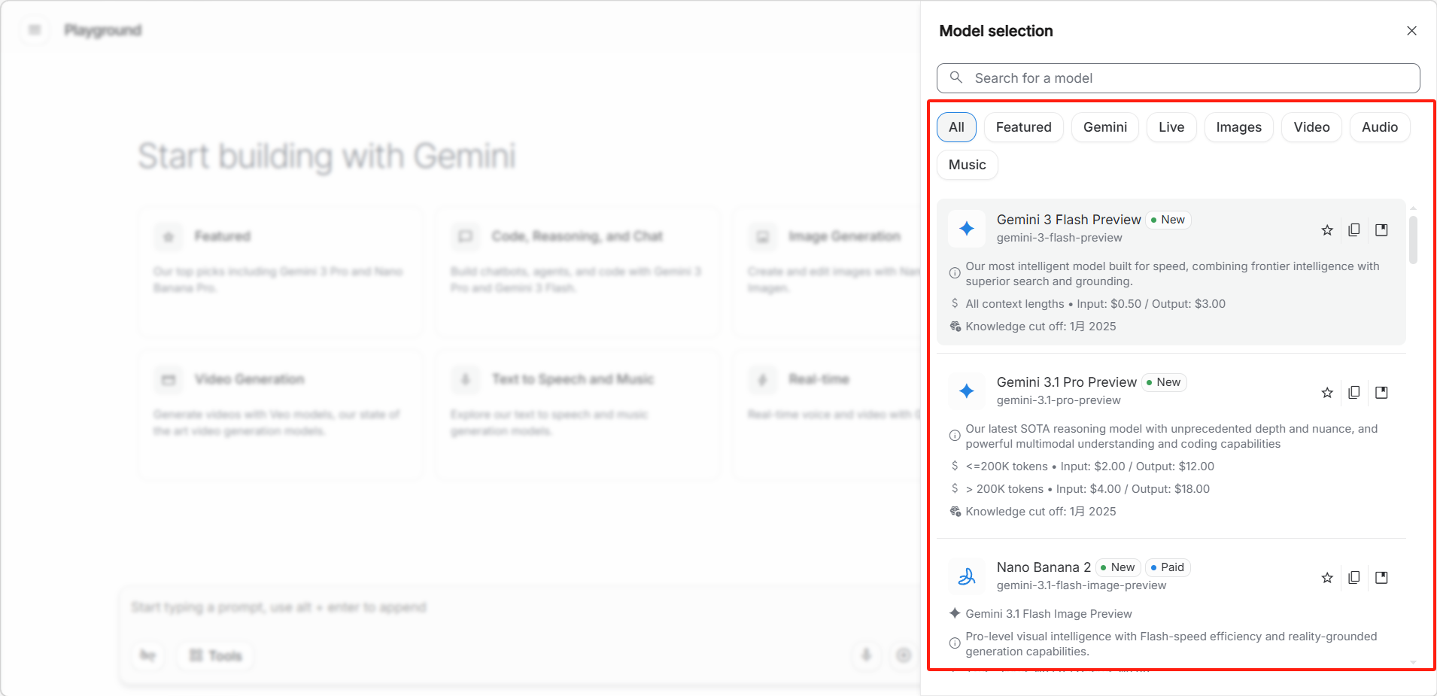Open the Text to Speech and Music card
Image resolution: width=1437 pixels, height=696 pixels.
tap(577, 415)
